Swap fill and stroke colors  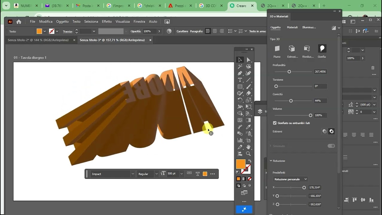click(250, 161)
